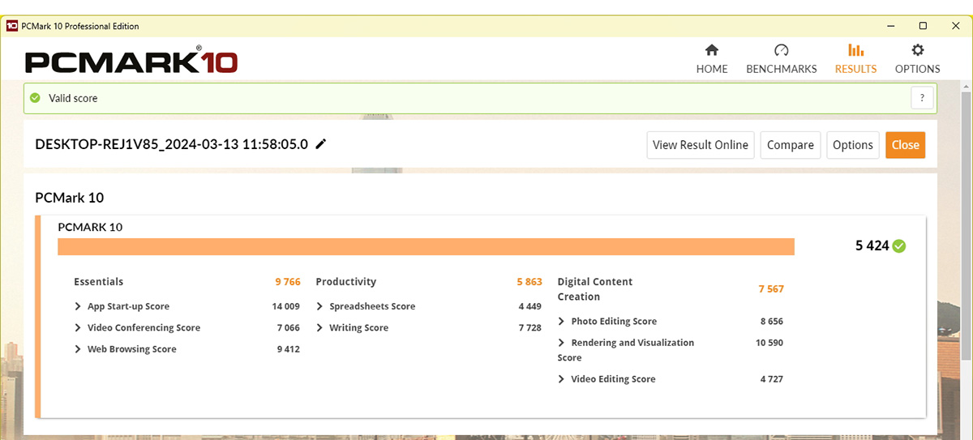
Task: Click the question mark help button
Action: coord(922,98)
